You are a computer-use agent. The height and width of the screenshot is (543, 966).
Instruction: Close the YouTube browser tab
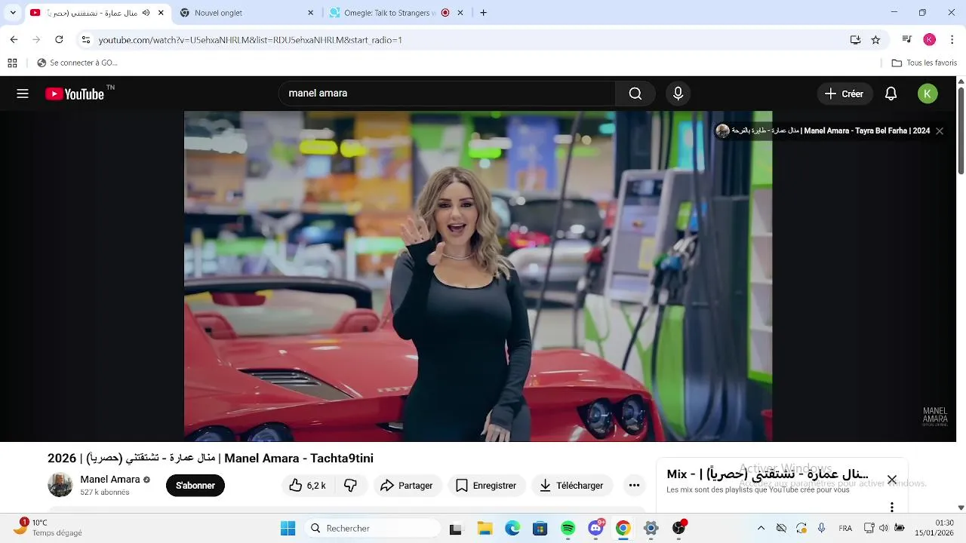[161, 13]
